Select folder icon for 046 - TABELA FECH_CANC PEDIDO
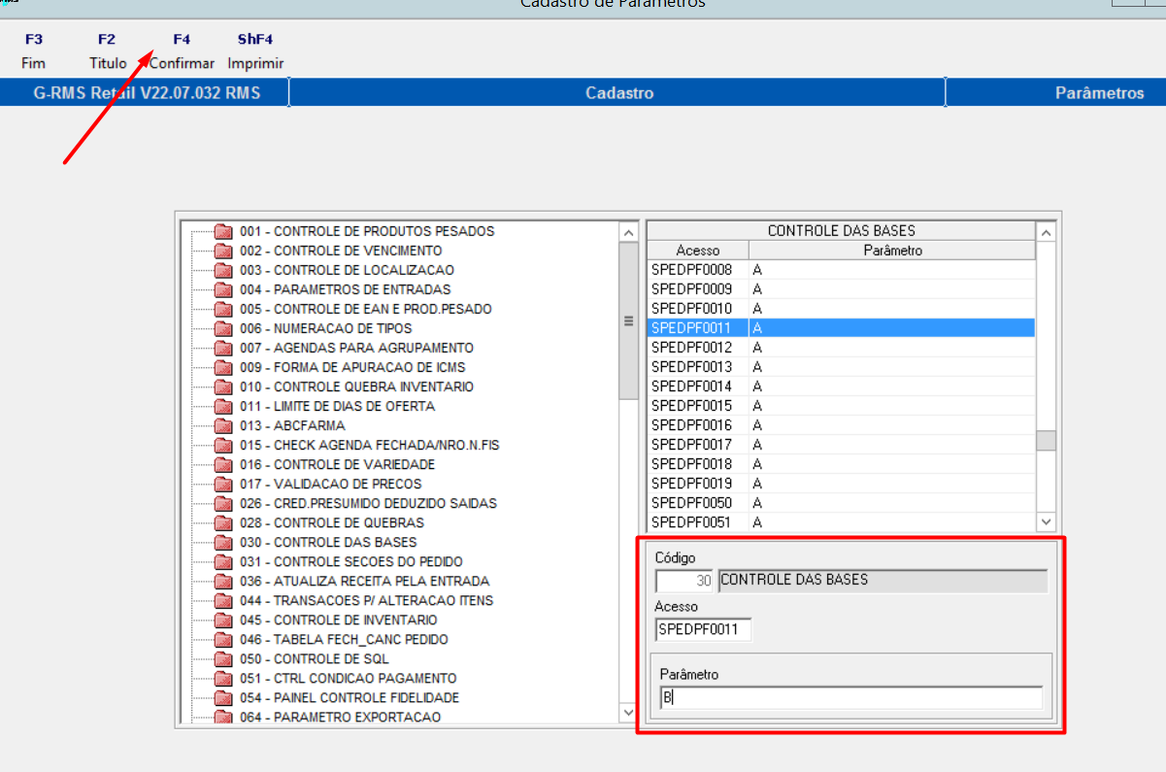This screenshot has height=772, width=1166. click(x=224, y=639)
